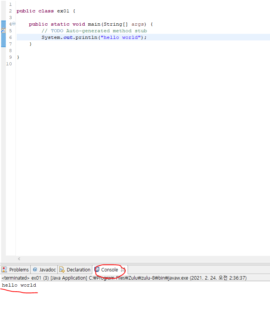Screen dimensions: 270x322
Task: Click the closing brace on line 9
Action: (18, 57)
